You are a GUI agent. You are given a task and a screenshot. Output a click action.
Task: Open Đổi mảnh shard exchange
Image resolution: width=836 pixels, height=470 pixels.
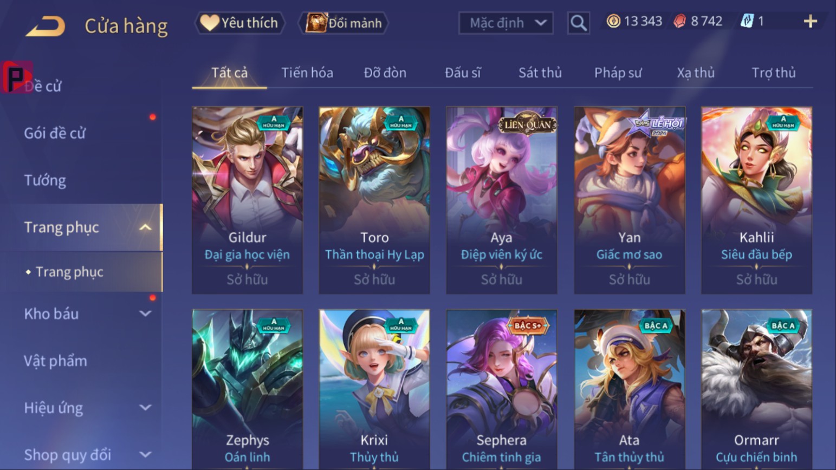344,23
